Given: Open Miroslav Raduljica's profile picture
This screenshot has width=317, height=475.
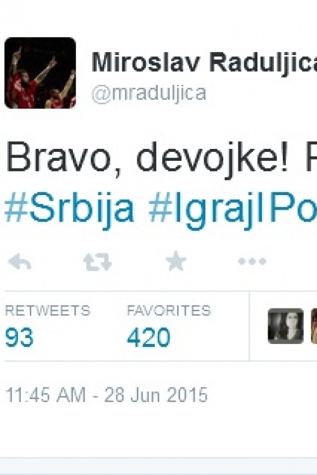Looking at the screenshot, I should point(40,73).
